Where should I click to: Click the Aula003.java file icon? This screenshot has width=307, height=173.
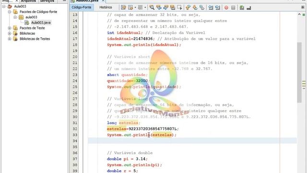[27, 23]
